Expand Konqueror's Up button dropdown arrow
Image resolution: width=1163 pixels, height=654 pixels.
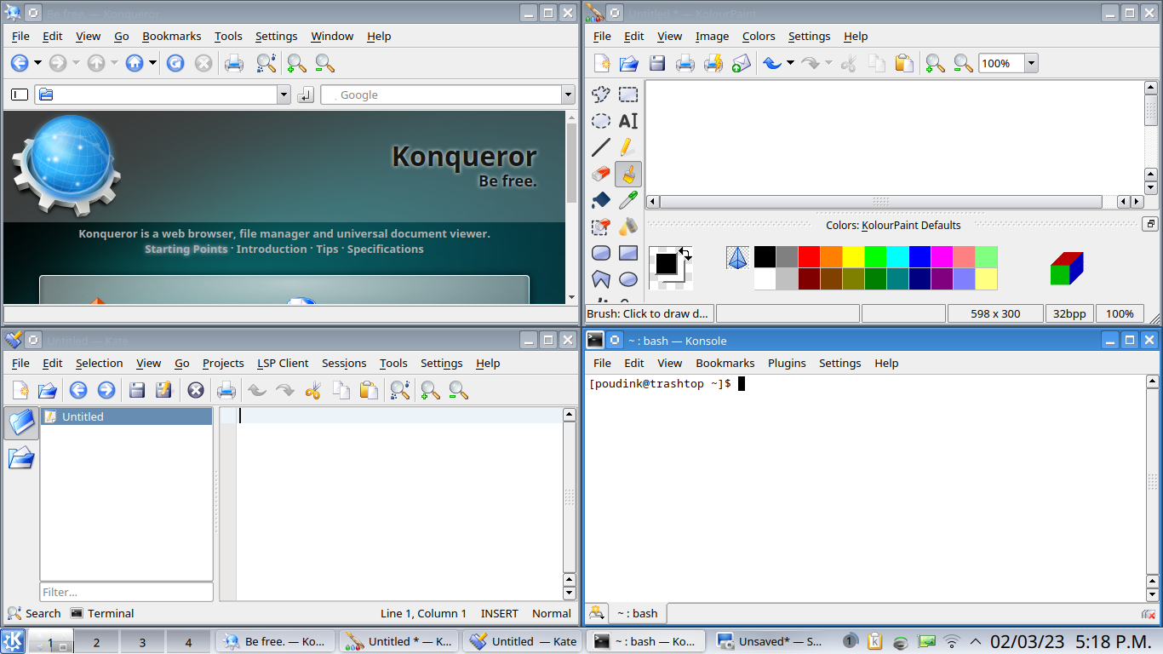coord(114,63)
